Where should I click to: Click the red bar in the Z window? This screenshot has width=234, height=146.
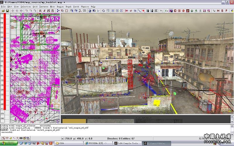click(x=5, y=62)
